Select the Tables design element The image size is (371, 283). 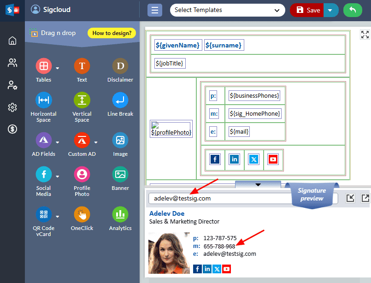coord(43,66)
